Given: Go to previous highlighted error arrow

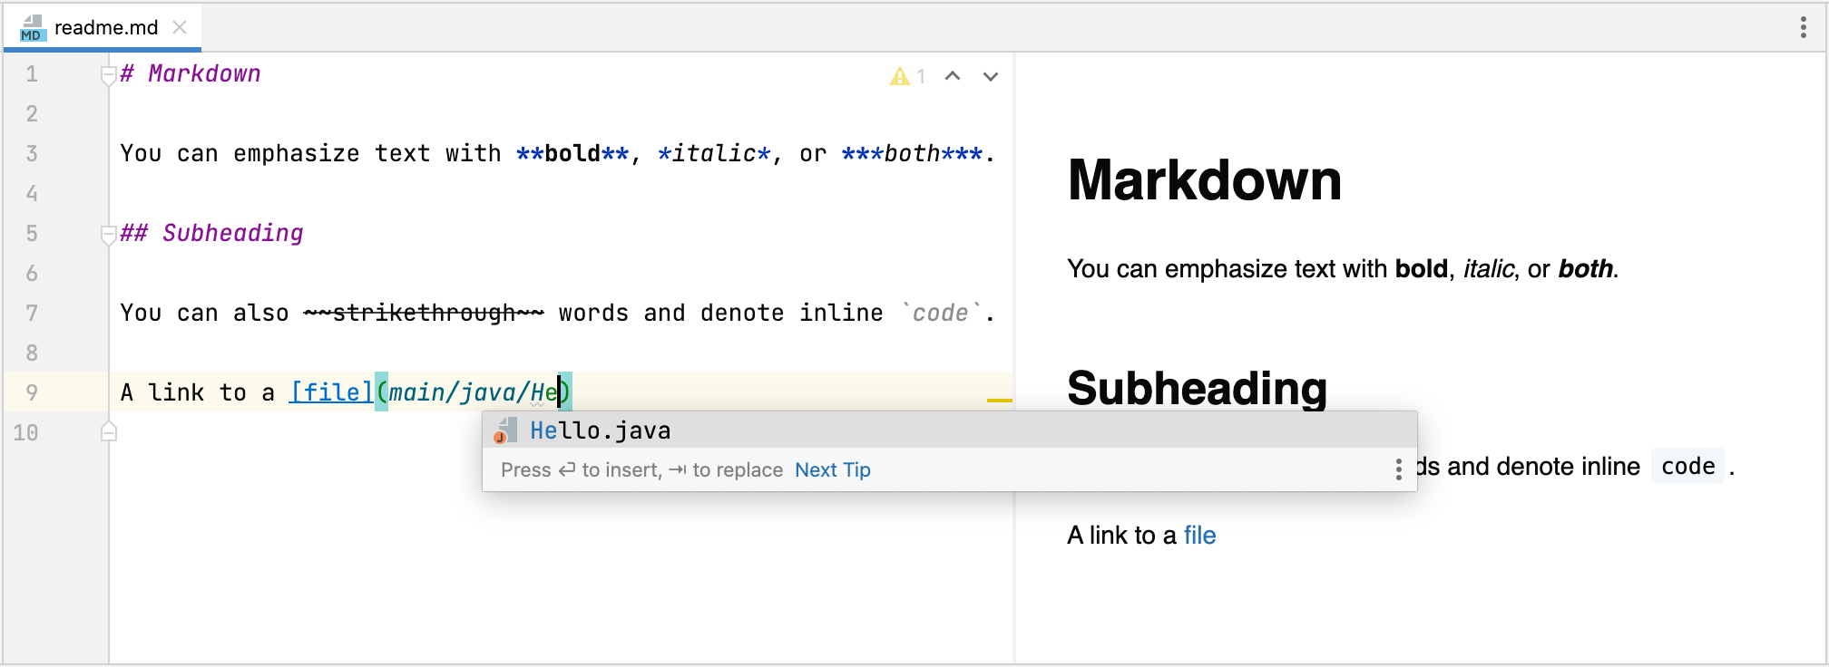Looking at the screenshot, I should click(953, 76).
